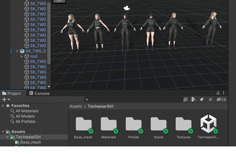Select the All Models saved search
The image size is (236, 154).
click(25, 116)
